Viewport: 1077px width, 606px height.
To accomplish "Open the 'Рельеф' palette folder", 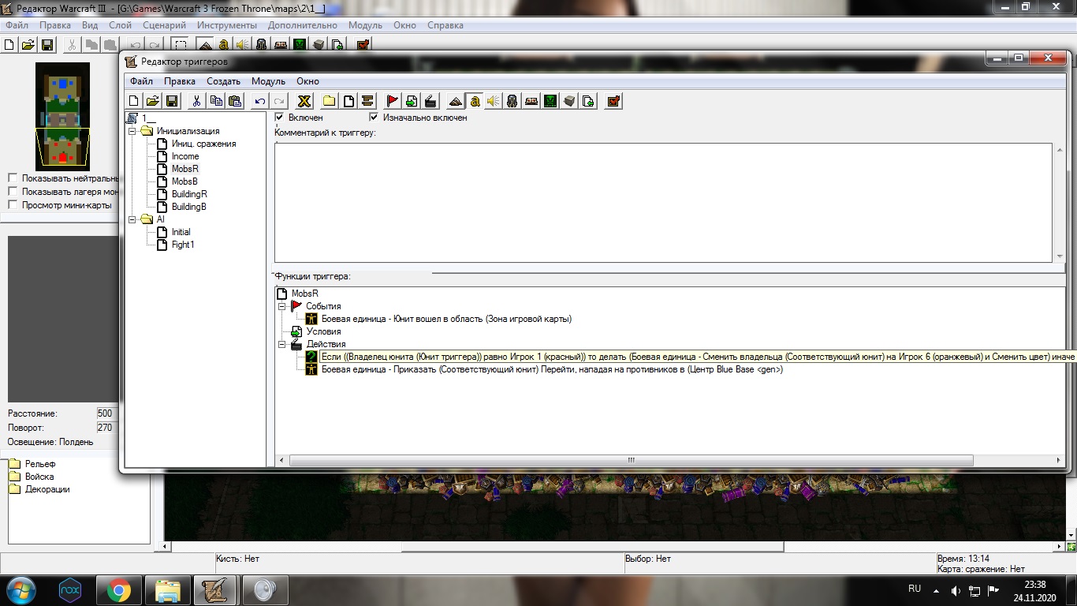I will tap(32, 464).
